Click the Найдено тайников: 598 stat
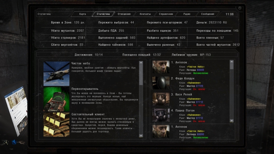The image size is (274, 154). (116, 45)
